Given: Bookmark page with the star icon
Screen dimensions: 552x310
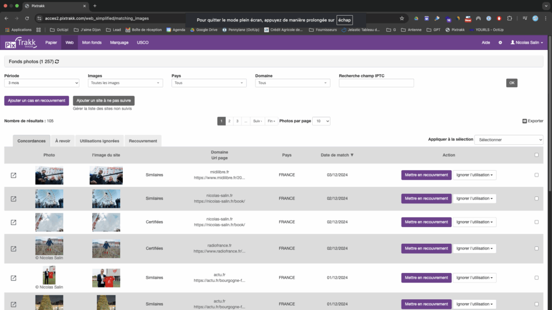Looking at the screenshot, I should [x=402, y=18].
